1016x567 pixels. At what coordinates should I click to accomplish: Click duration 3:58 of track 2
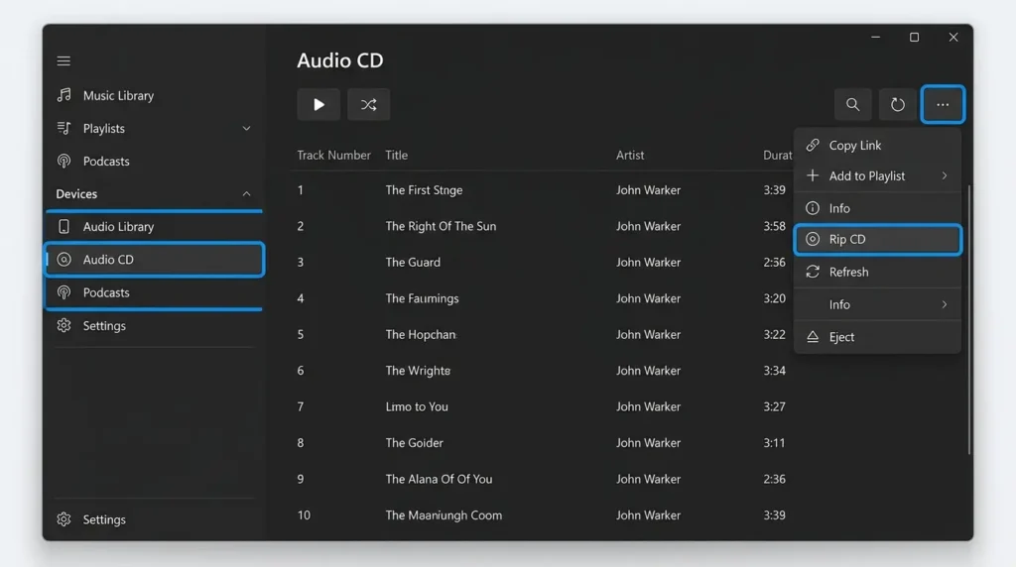click(x=774, y=226)
